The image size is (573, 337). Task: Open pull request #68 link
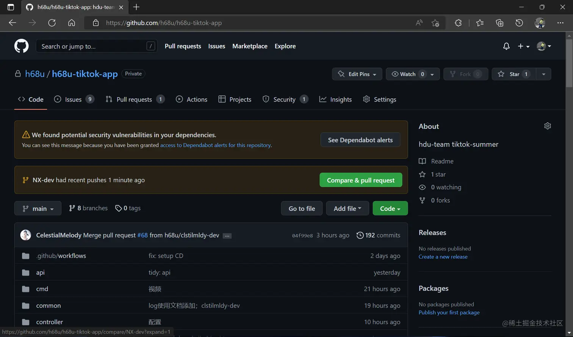(x=142, y=235)
